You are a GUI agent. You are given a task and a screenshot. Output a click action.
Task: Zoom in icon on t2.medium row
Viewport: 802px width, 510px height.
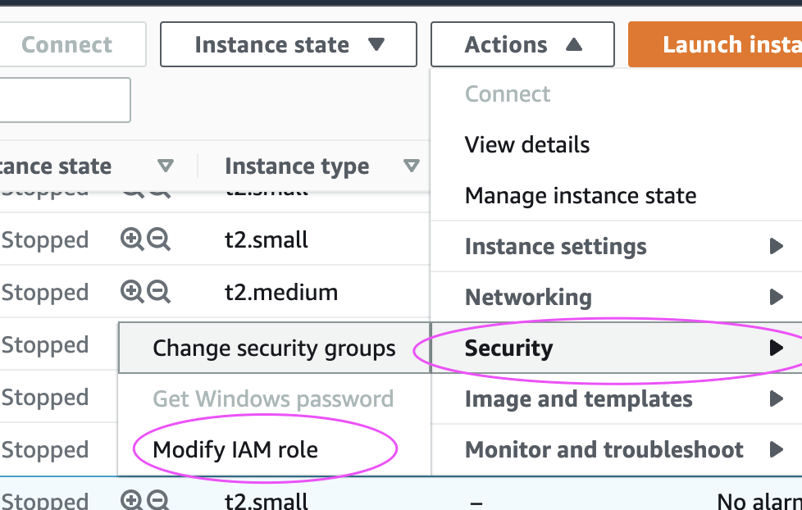[x=131, y=291]
